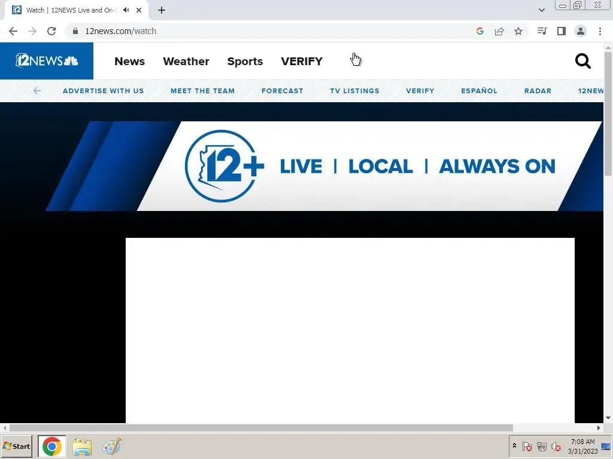Screen dimensions: 613x459
Task: Click the 12+ Live Local banner
Action: (x=324, y=166)
